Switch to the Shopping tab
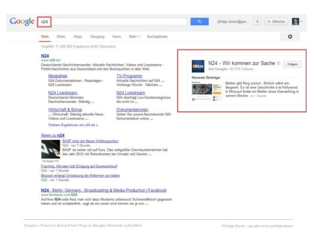The image size is (314, 236). tap(97, 36)
